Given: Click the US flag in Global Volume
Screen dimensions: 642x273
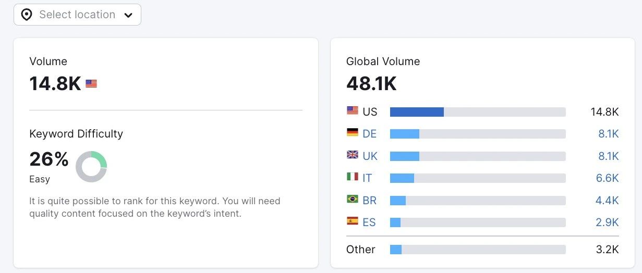Looking at the screenshot, I should (353, 110).
